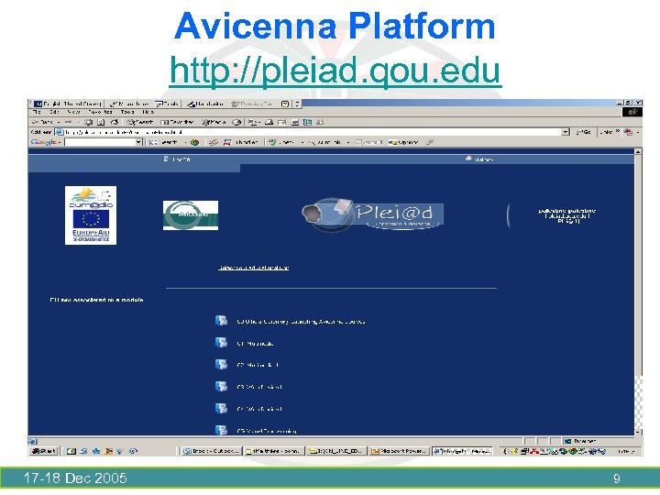Click the Avicenna logo image
The width and height of the screenshot is (660, 495).
pos(191,215)
